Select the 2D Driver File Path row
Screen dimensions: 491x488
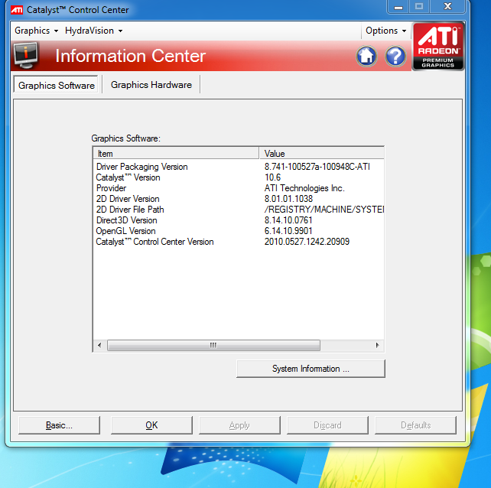coord(239,210)
